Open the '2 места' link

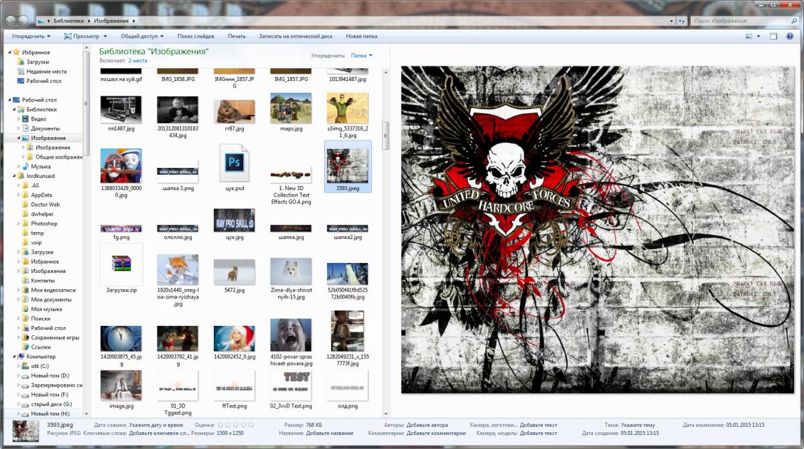[x=138, y=60]
